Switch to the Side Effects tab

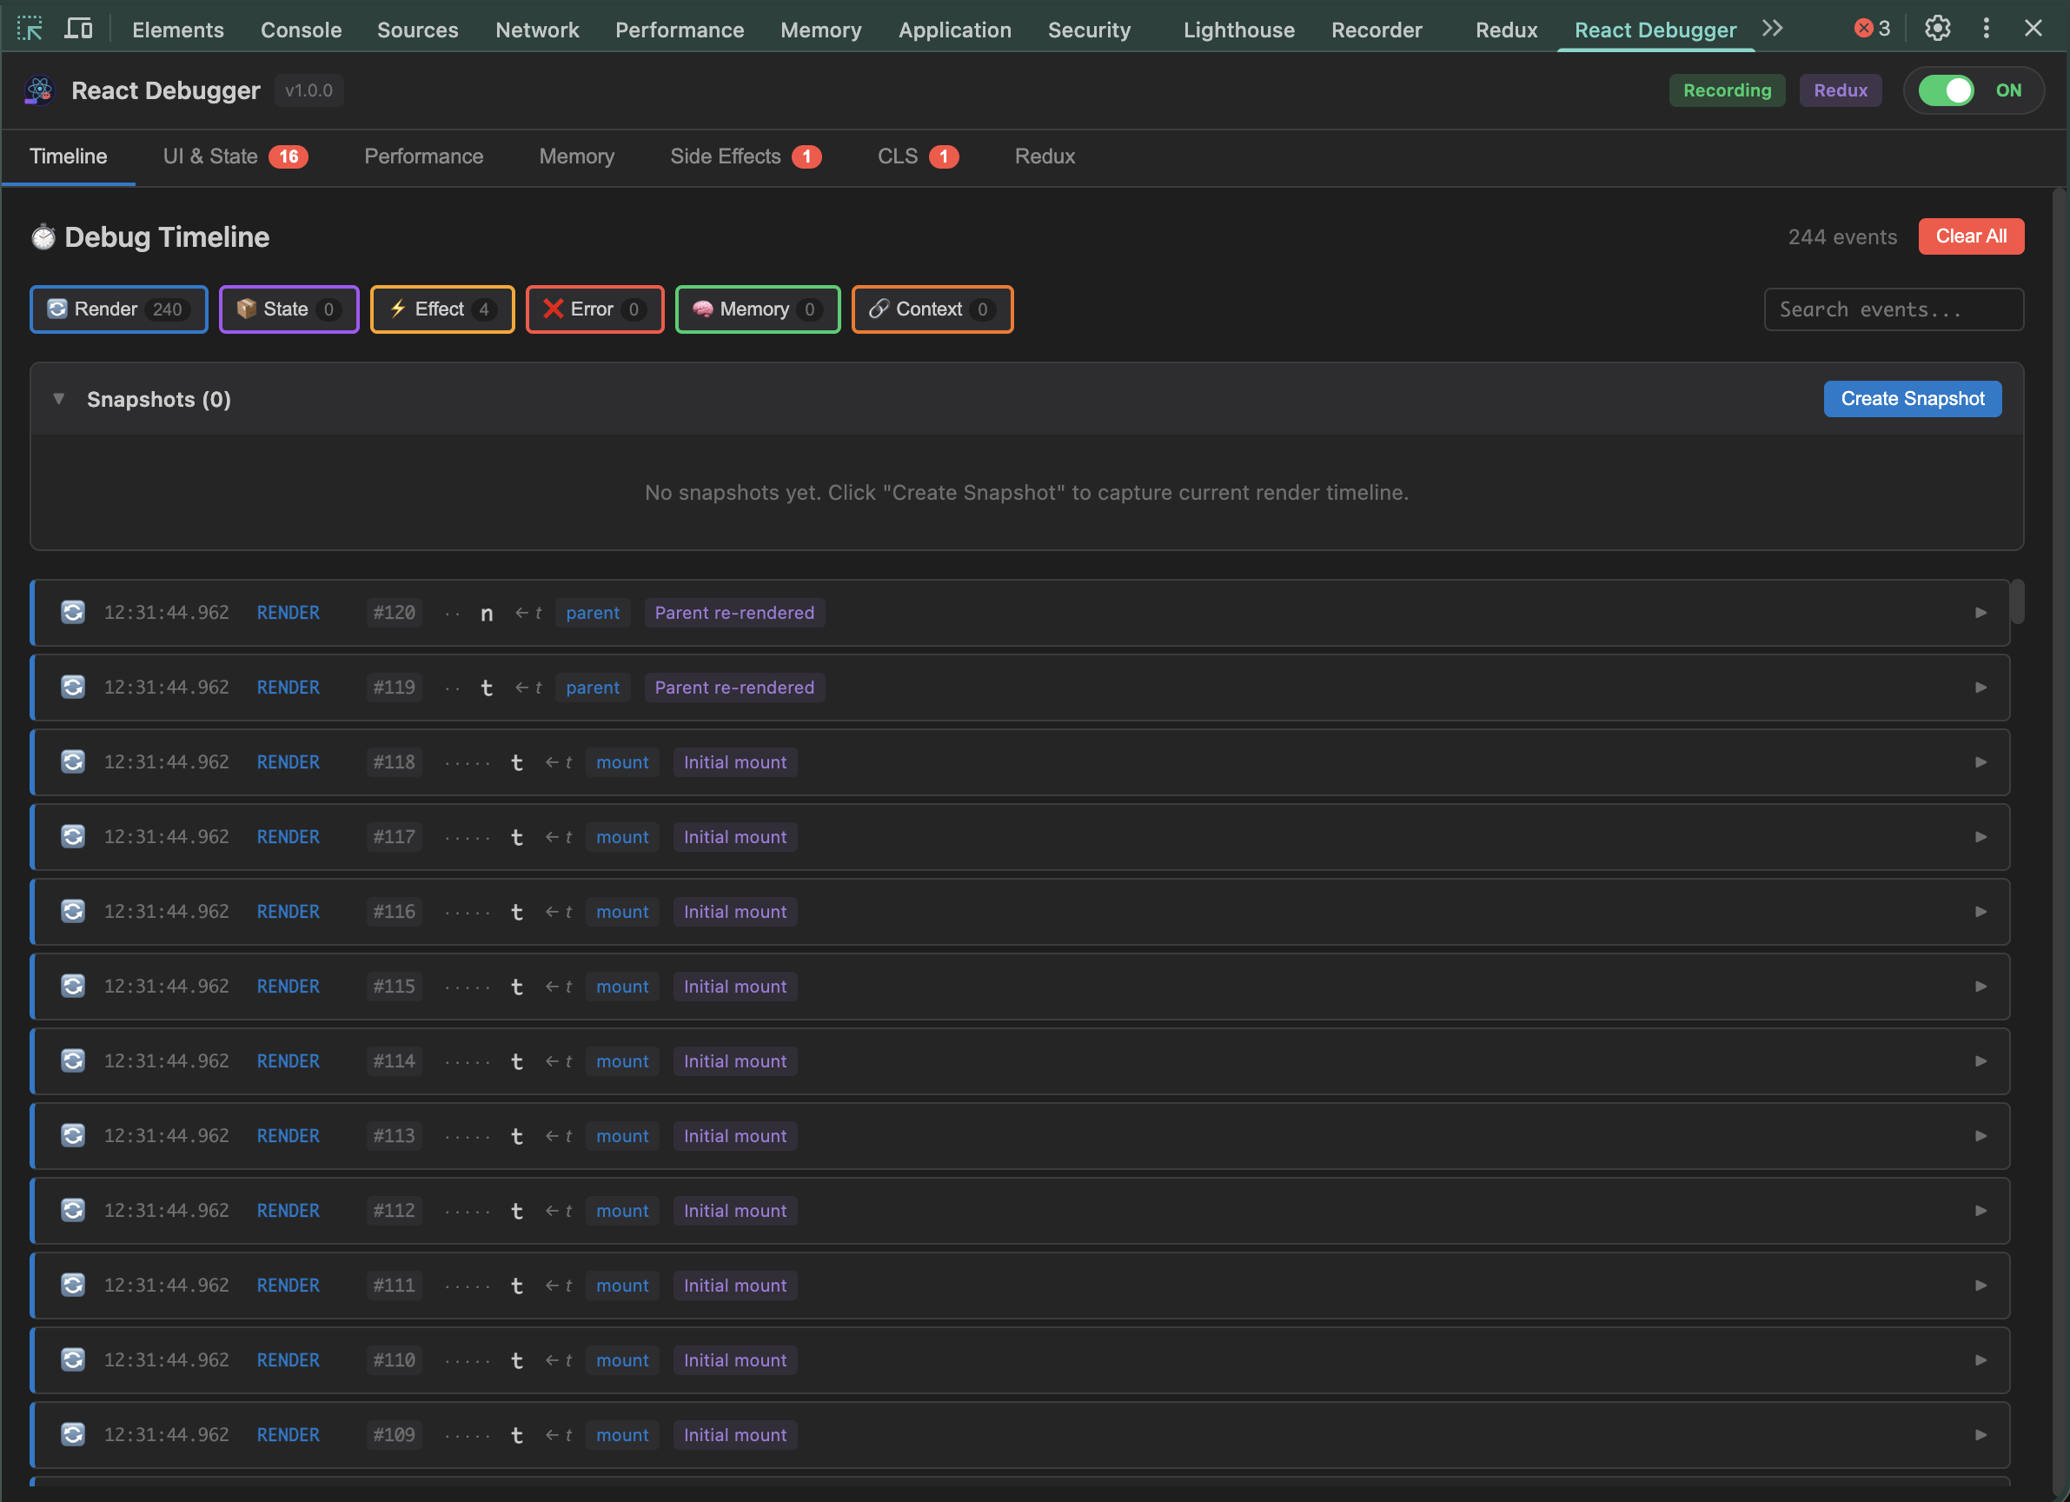click(726, 156)
